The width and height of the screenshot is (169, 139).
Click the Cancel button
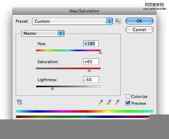[139, 30]
